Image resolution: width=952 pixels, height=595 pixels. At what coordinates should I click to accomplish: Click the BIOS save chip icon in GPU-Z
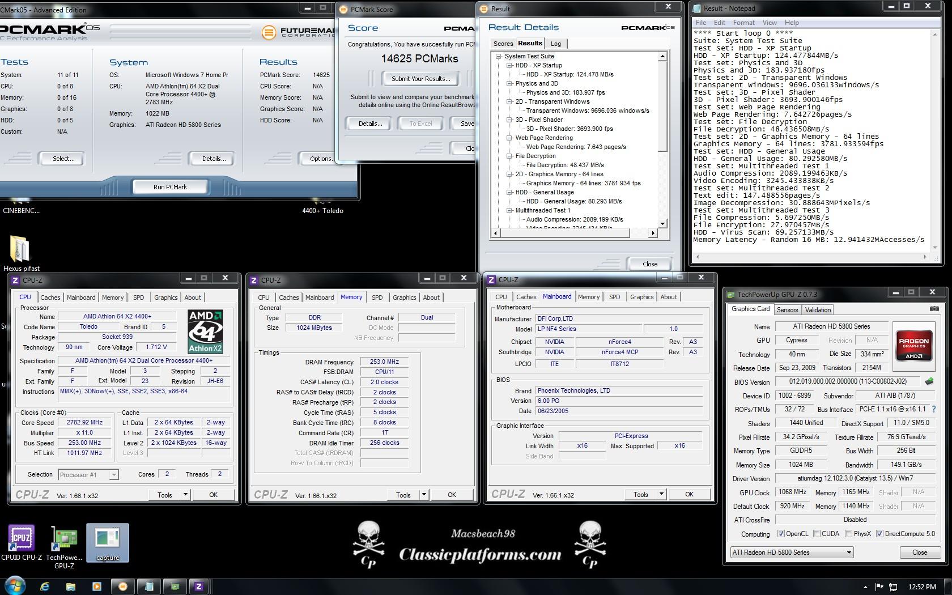929,381
